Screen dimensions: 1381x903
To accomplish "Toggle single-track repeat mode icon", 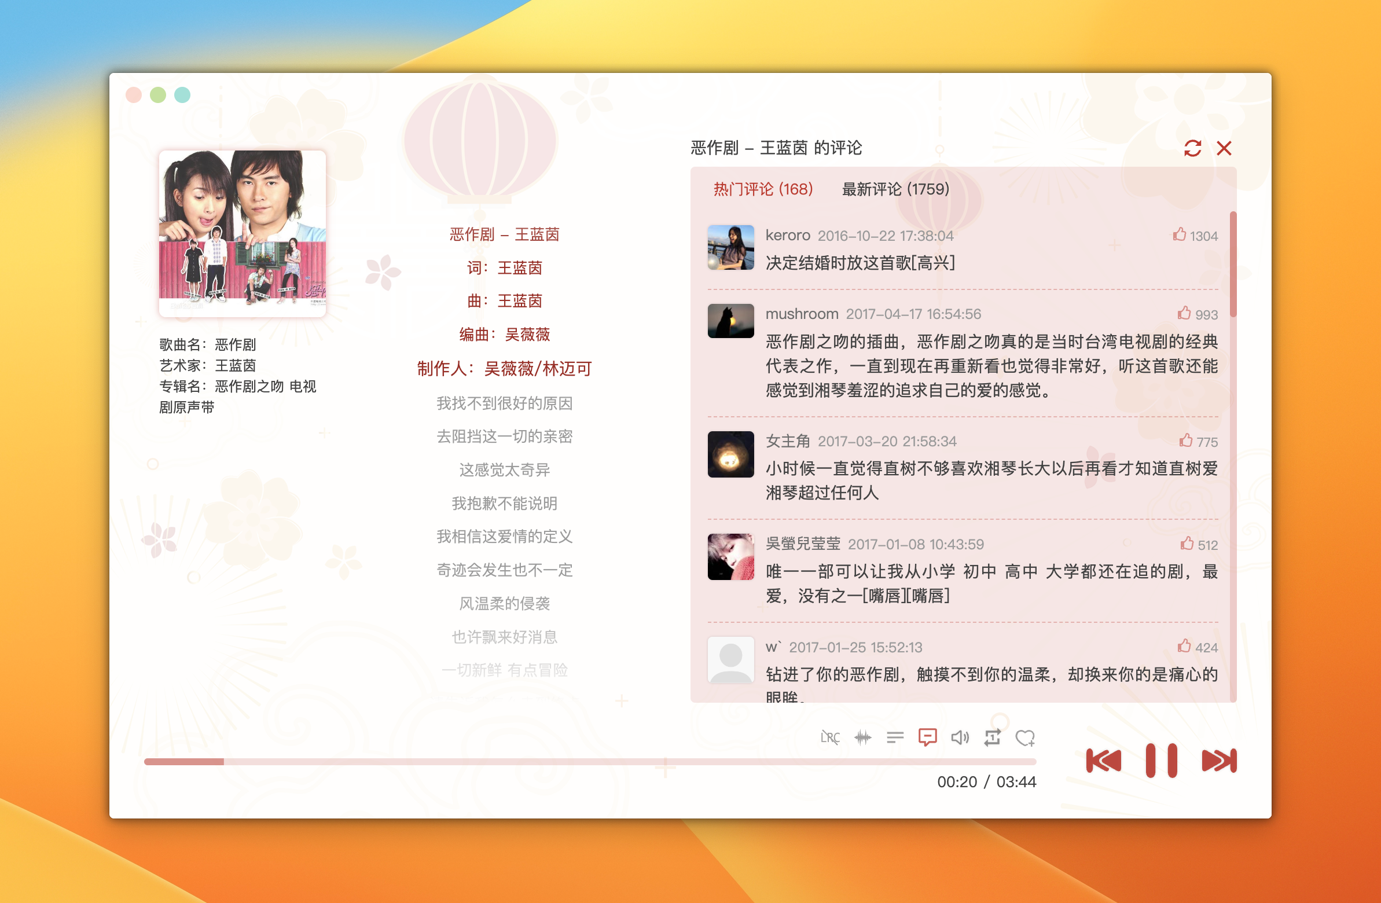I will (x=992, y=737).
